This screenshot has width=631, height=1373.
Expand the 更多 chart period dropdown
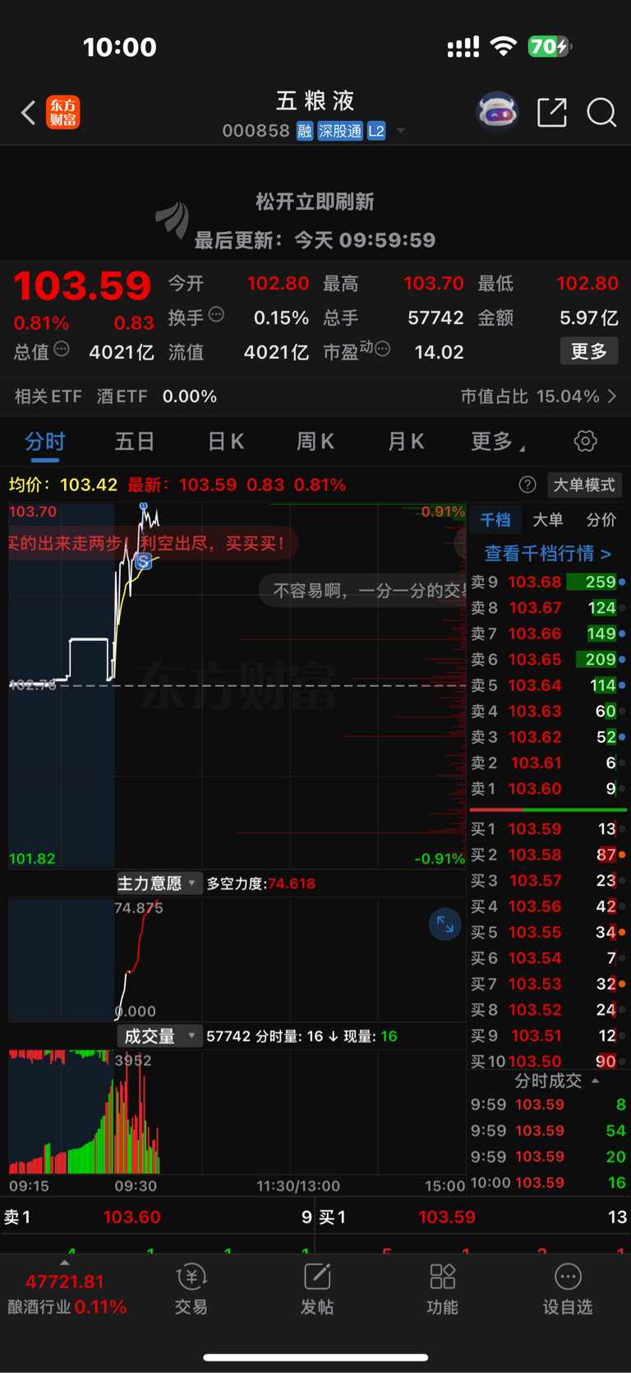[498, 442]
